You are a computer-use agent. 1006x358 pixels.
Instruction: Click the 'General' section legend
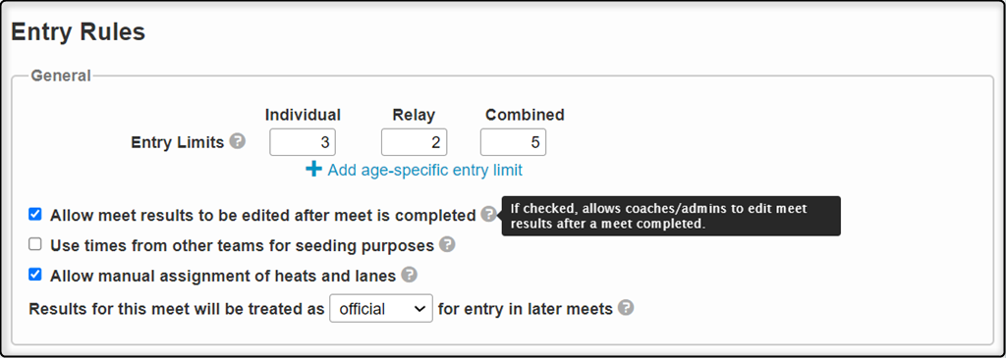pyautogui.click(x=61, y=76)
